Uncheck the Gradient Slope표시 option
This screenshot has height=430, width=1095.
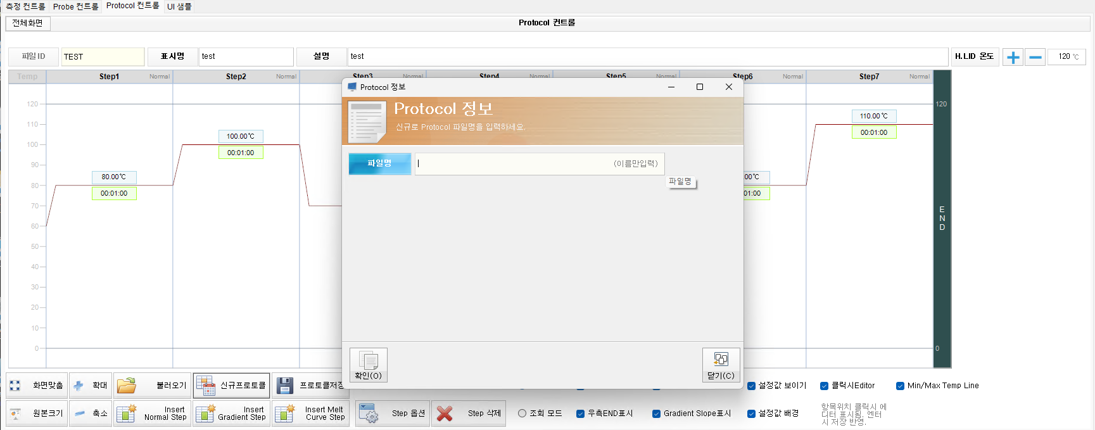coord(656,414)
